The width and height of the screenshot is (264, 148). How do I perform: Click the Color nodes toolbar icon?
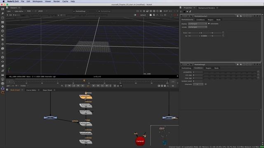click(2, 26)
